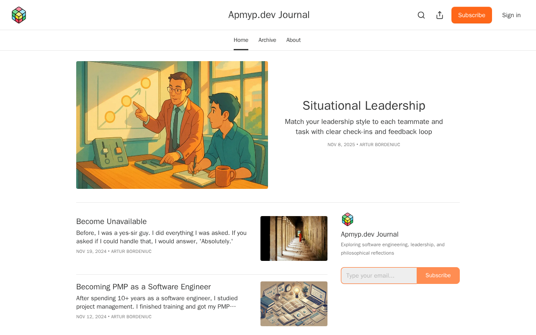Click Subscribe next to the email field
The height and width of the screenshot is (335, 536).
[x=438, y=276]
